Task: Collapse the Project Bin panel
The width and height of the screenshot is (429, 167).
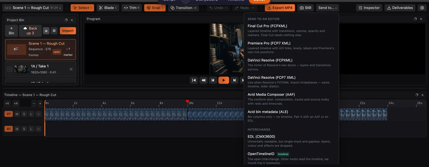Action: pos(72,20)
